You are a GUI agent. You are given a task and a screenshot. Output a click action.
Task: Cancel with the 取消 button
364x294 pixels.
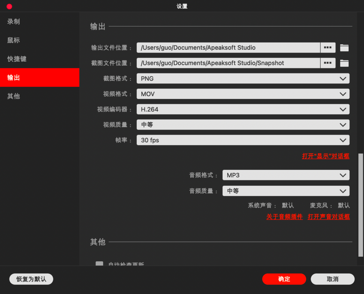click(x=333, y=279)
